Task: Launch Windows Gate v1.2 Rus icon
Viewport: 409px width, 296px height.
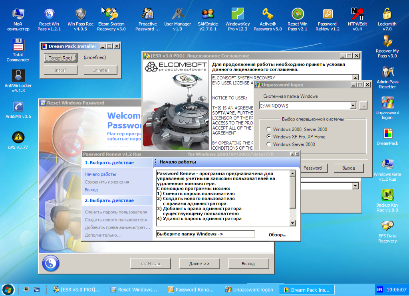Action: pos(387,170)
